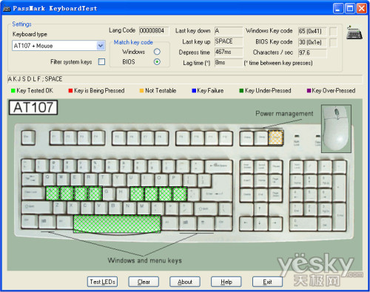Click the Backspace key on keyboard image
Screen dimensions: 370x292
click(x=218, y=166)
